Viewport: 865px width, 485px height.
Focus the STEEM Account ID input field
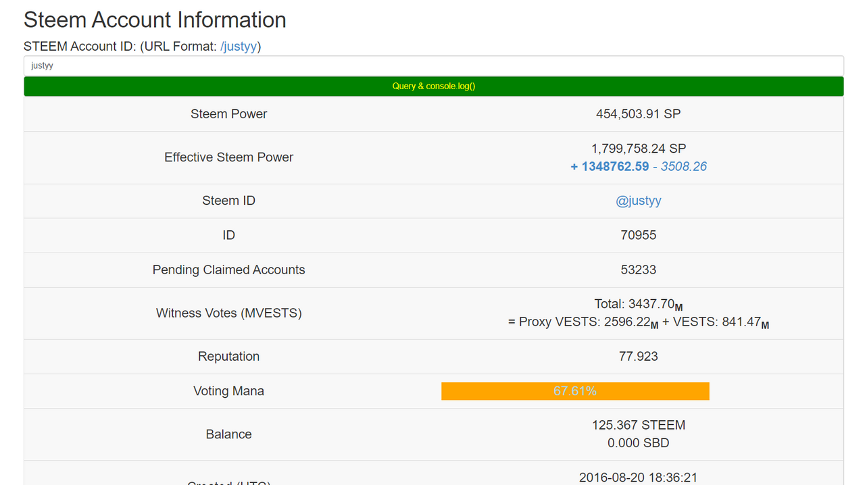434,66
